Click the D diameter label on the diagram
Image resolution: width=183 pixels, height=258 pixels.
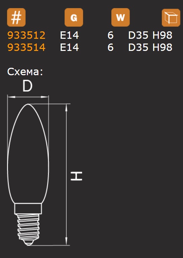tap(27, 86)
